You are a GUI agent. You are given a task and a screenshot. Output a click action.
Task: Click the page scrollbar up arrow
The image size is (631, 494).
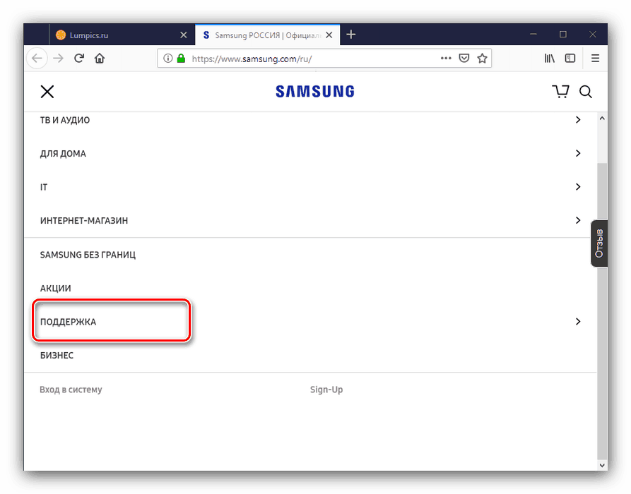pos(602,118)
